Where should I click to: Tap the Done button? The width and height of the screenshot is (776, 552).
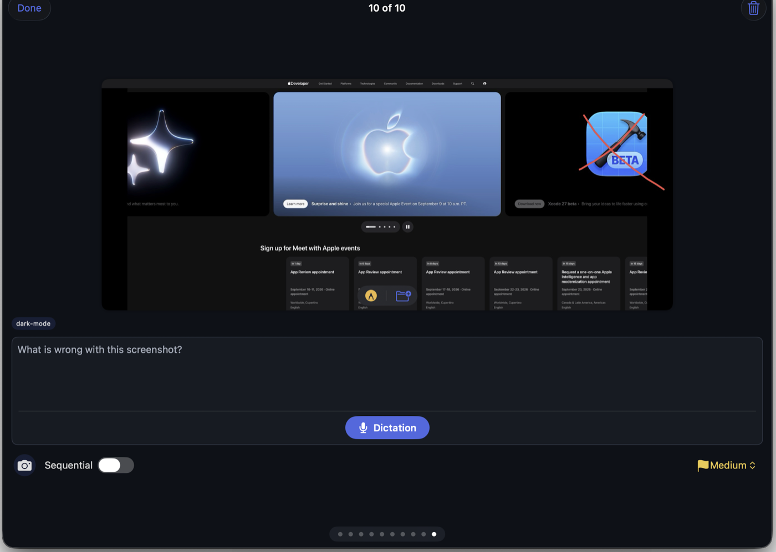(x=29, y=8)
